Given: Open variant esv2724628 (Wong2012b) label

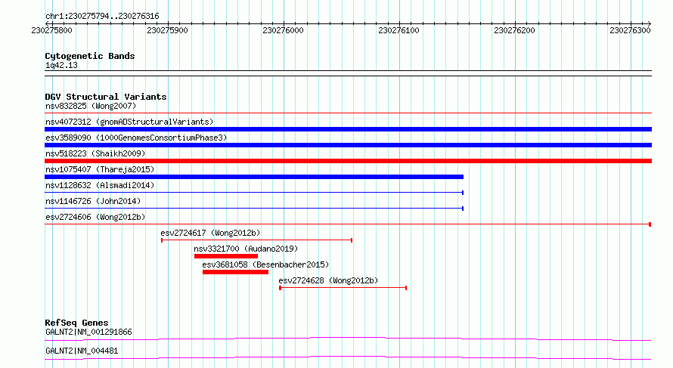Looking at the screenshot, I should [328, 280].
